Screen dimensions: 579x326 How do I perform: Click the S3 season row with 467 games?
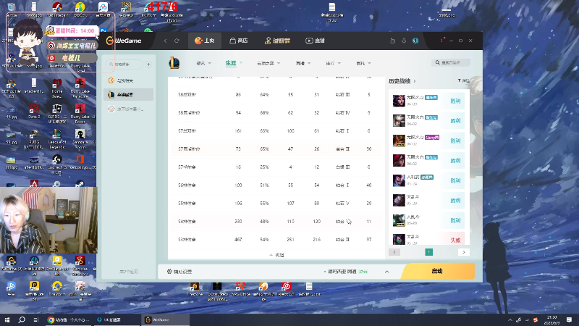[x=276, y=240]
